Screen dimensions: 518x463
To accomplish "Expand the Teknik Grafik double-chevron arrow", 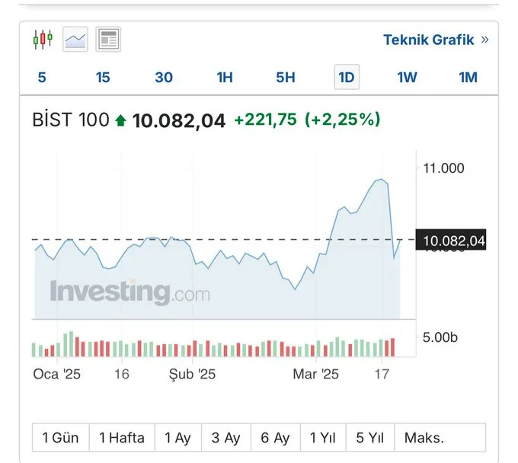I will tap(485, 40).
